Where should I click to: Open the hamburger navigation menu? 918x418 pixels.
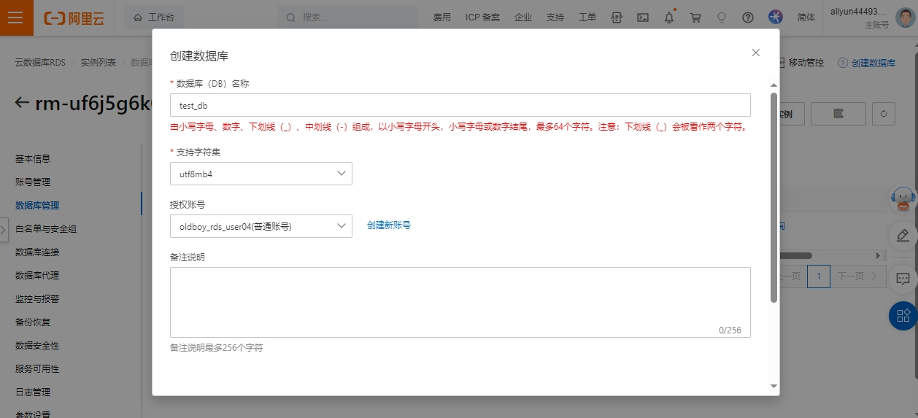17,18
